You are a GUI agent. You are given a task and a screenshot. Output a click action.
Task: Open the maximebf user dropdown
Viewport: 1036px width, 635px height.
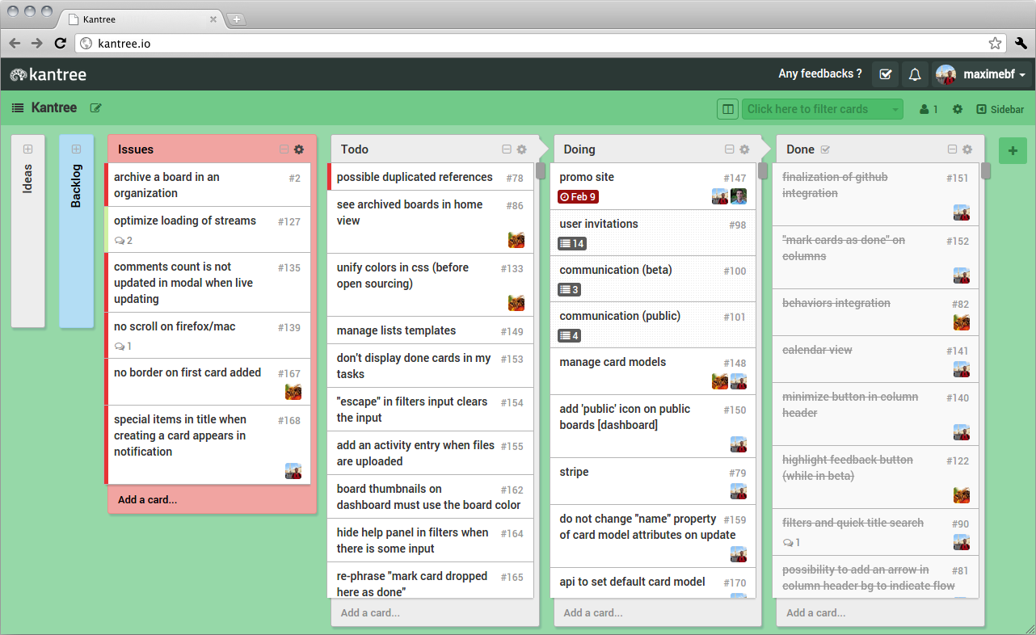983,74
